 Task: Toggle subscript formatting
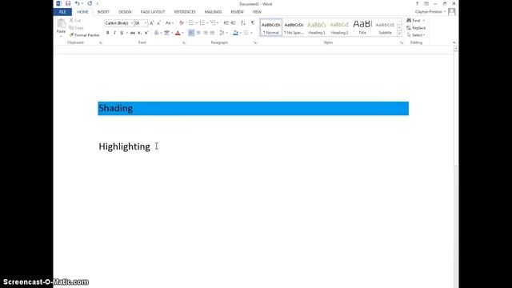[139, 33]
